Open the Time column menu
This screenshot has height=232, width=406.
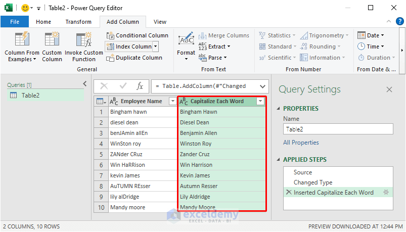pos(371,47)
